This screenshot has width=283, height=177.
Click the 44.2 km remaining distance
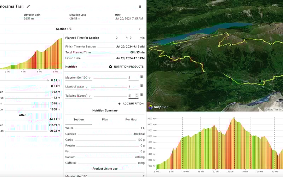[x=55, y=119]
